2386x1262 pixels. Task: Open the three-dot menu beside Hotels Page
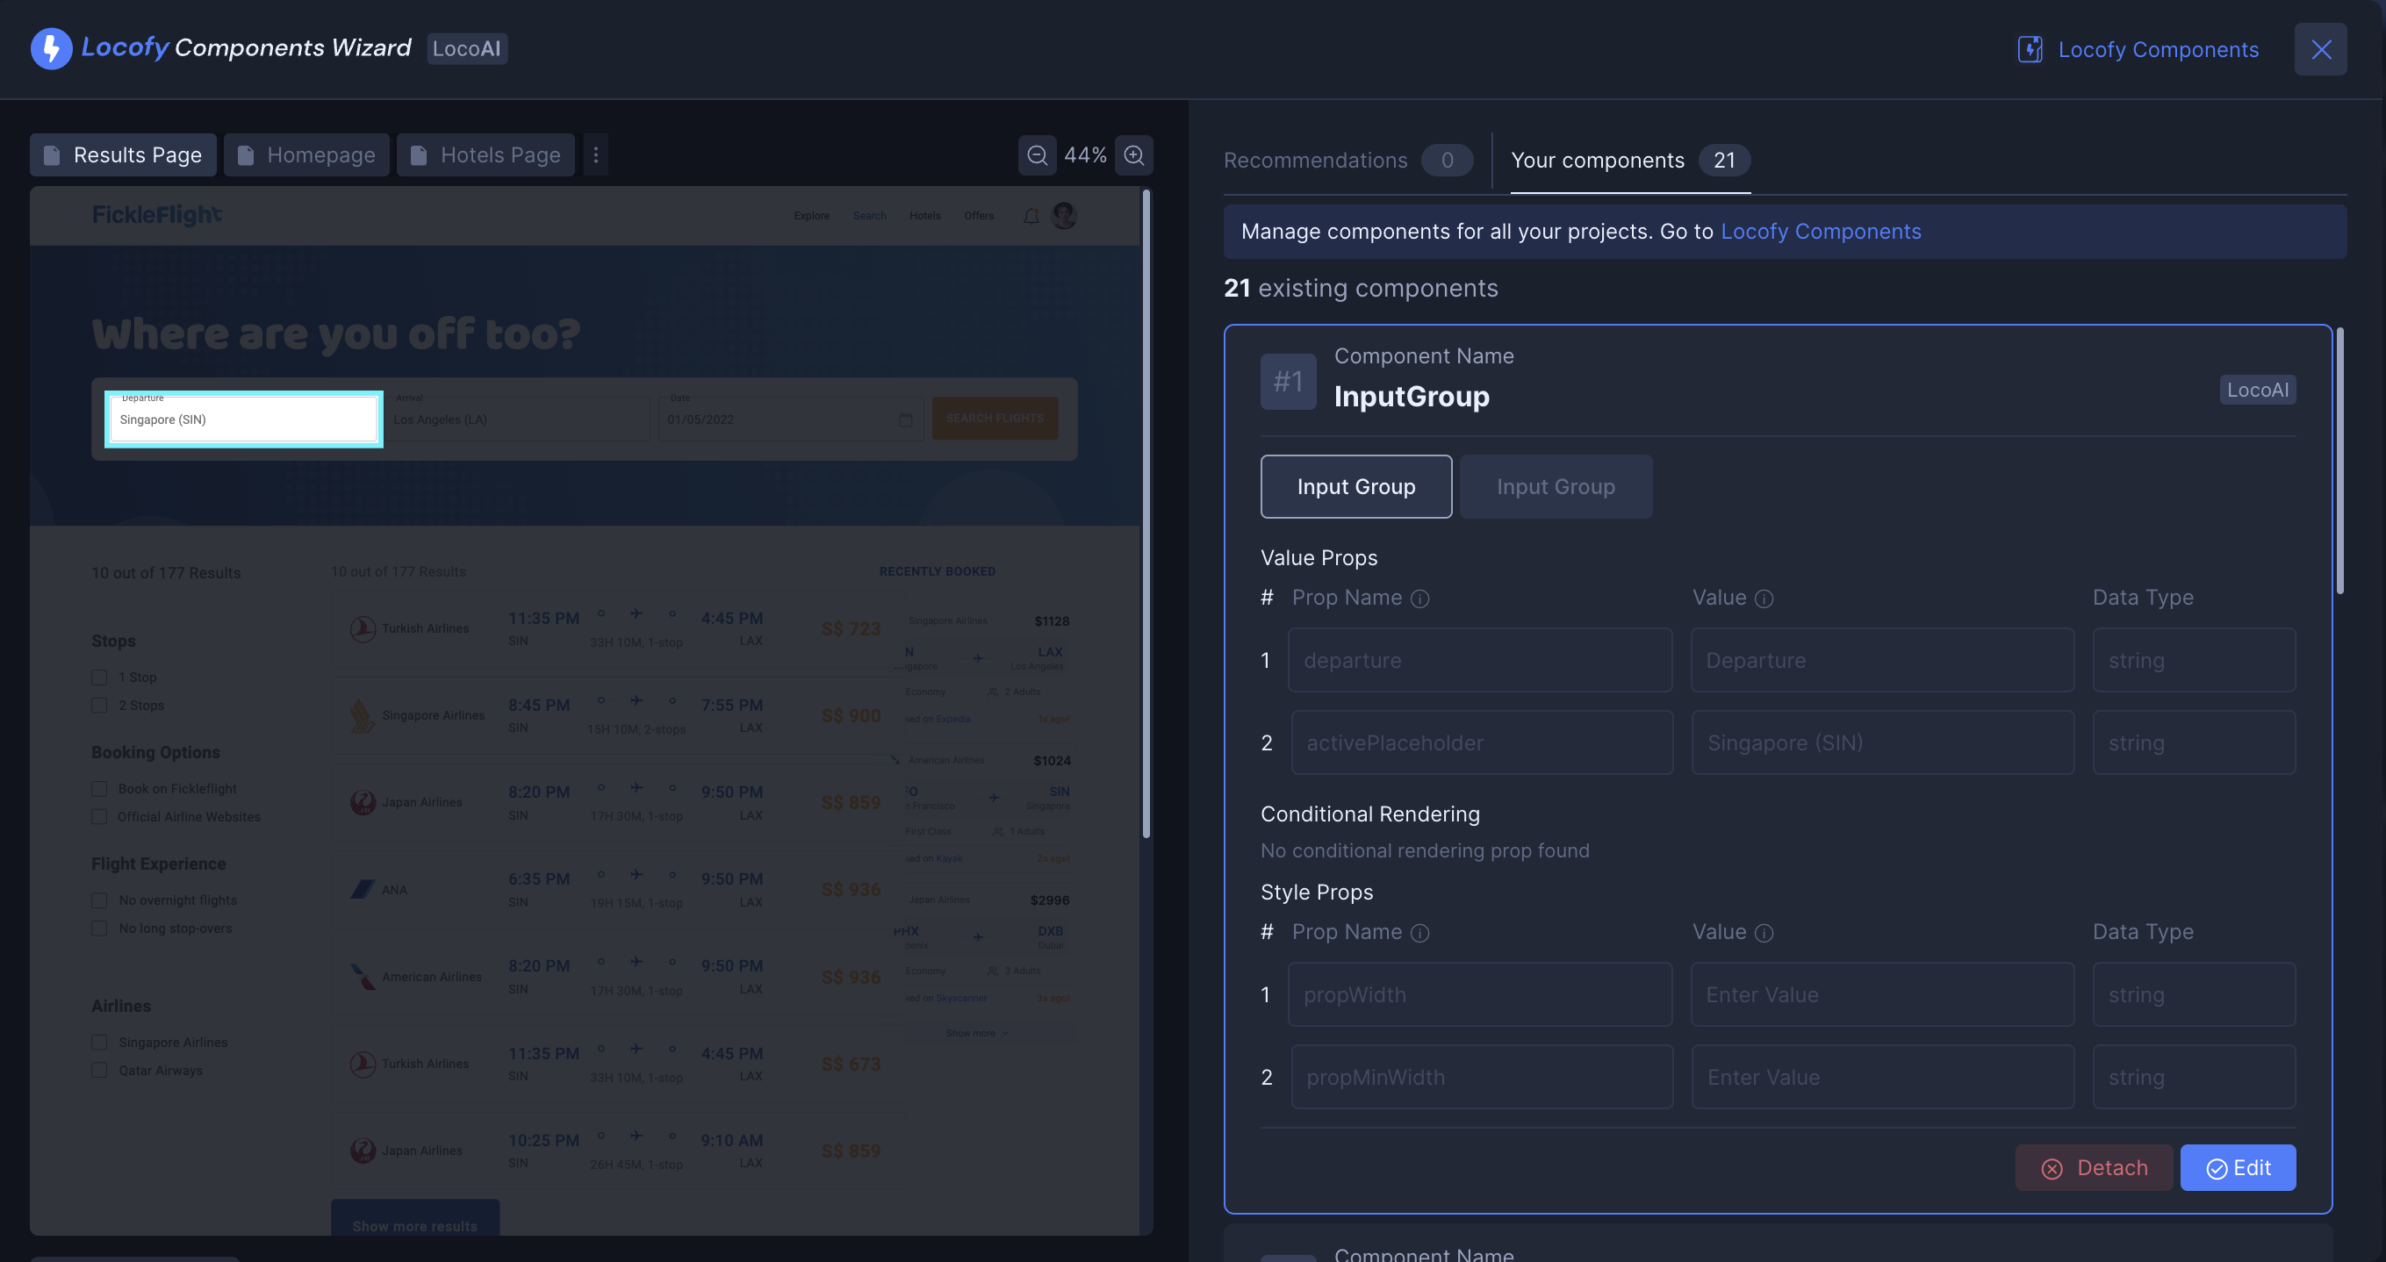[x=595, y=154]
